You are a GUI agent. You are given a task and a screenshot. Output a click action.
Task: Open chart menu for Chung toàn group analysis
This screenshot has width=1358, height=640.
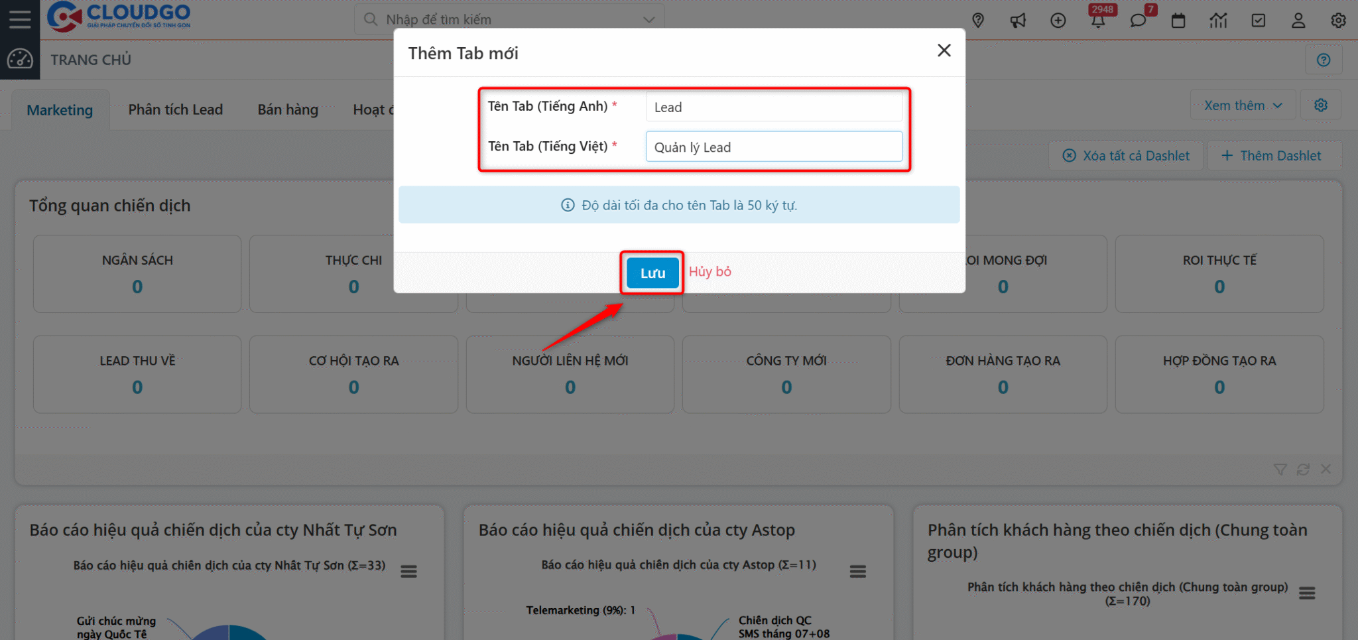tap(1307, 594)
